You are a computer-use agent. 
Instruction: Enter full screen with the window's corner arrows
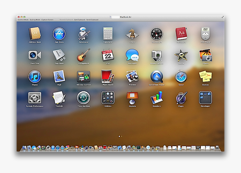point(223,17)
